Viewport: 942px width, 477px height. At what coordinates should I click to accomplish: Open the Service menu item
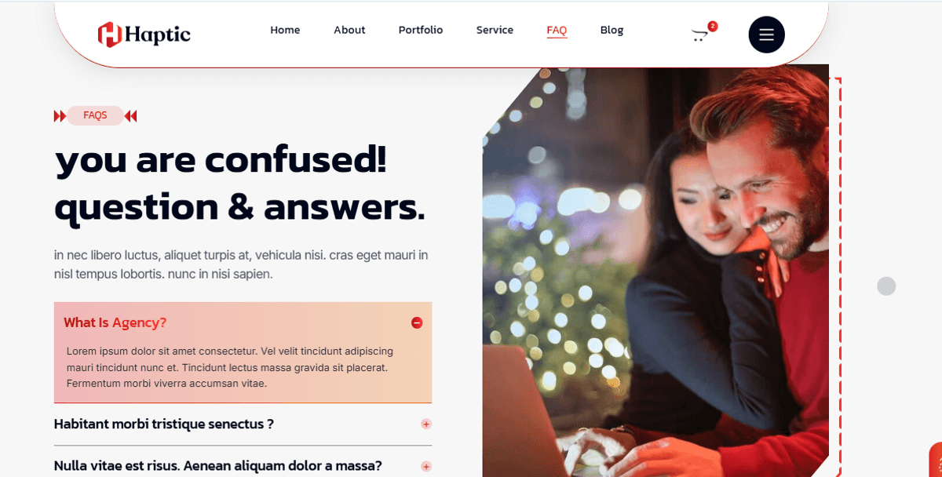pos(495,30)
